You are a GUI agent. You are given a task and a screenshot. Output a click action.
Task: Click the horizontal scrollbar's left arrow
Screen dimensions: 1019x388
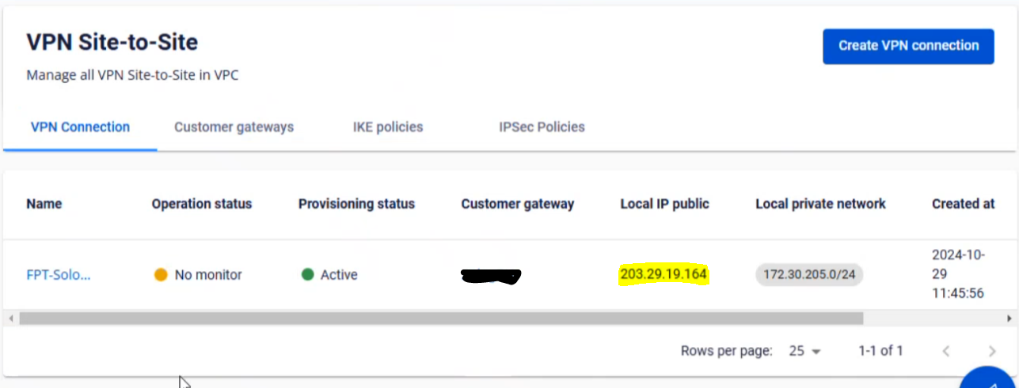tap(9, 318)
